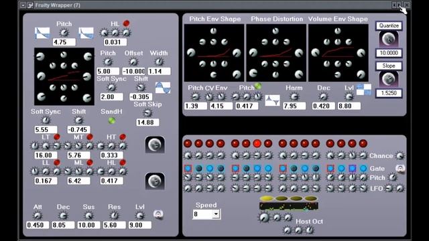The width and height of the screenshot is (429, 241).
Task: Adjust the Res knob
Action: pos(114,216)
